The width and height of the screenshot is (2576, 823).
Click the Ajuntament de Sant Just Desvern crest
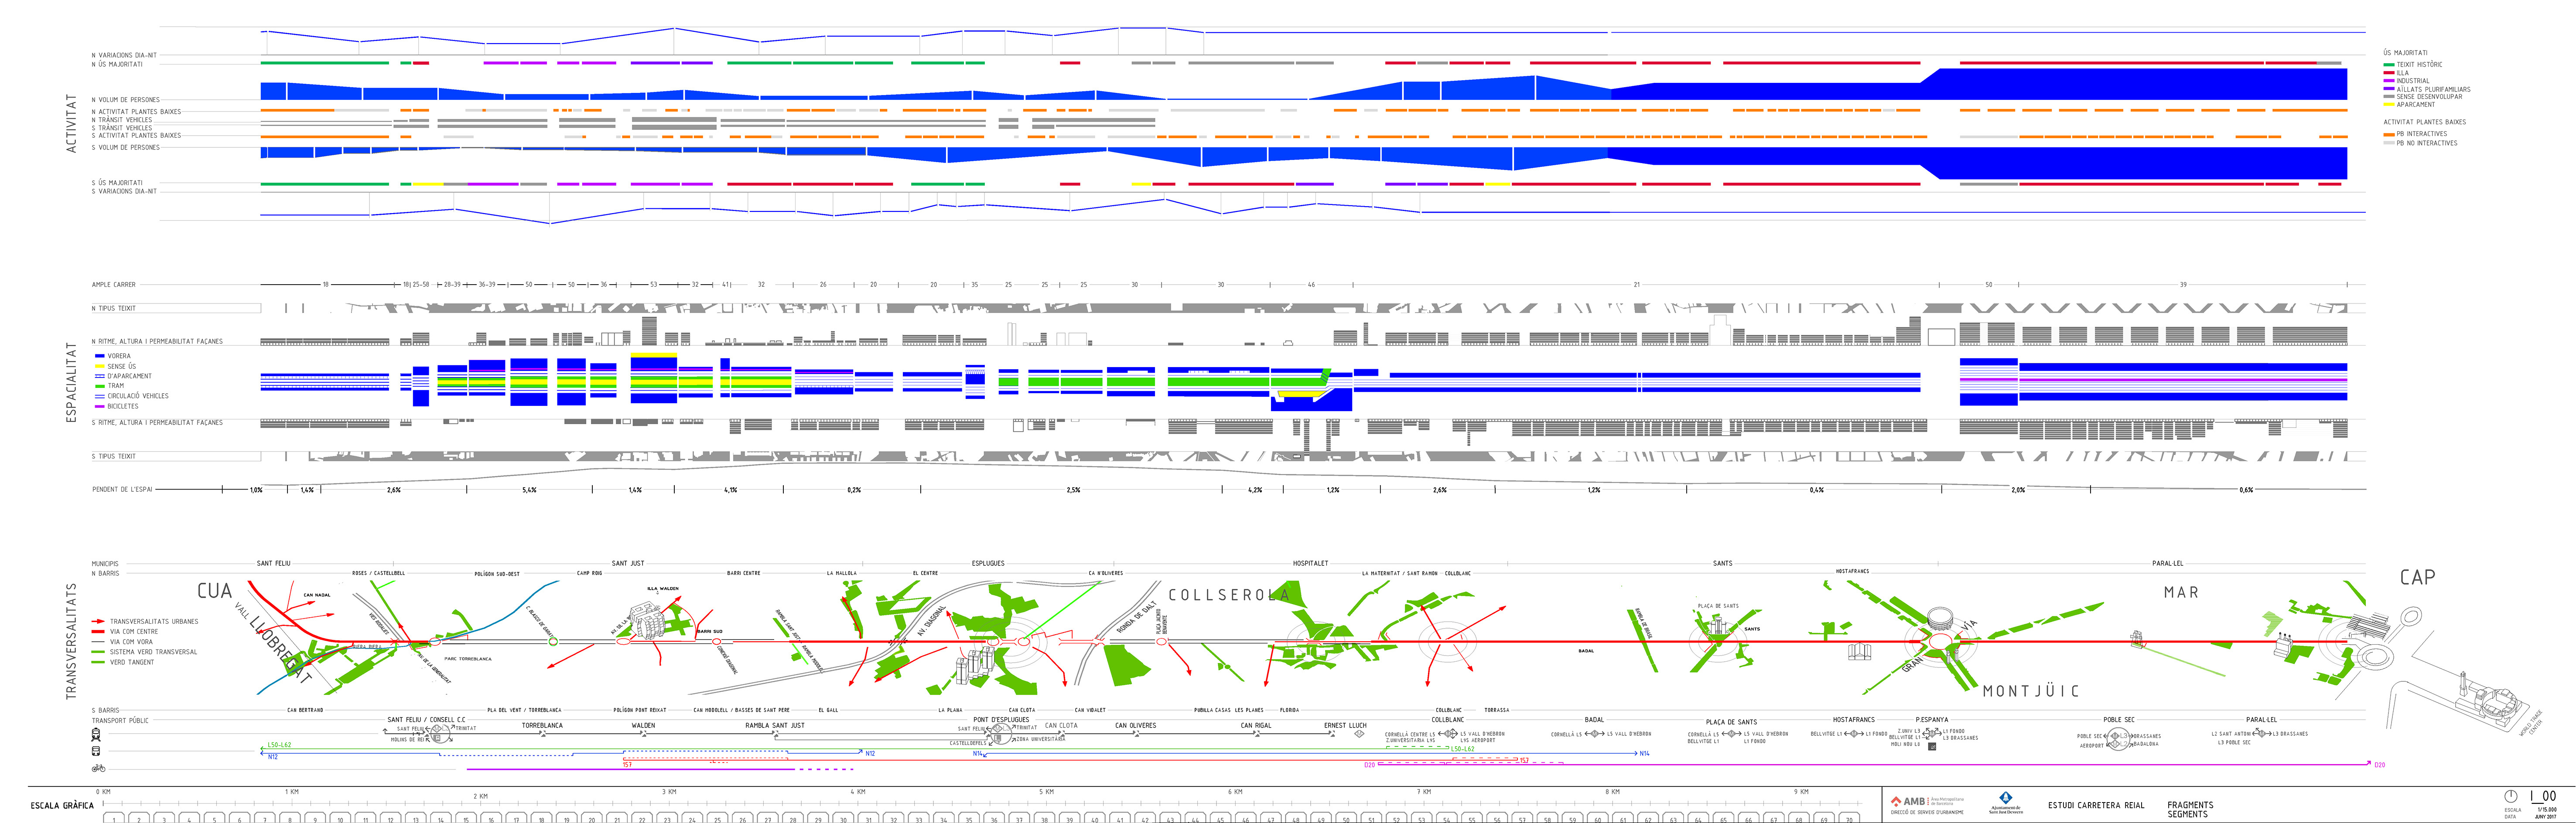2005,798
